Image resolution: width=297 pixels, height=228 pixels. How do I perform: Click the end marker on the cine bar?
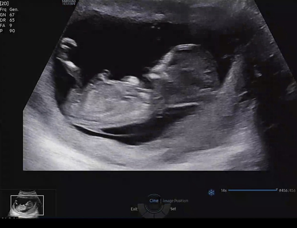276,190
